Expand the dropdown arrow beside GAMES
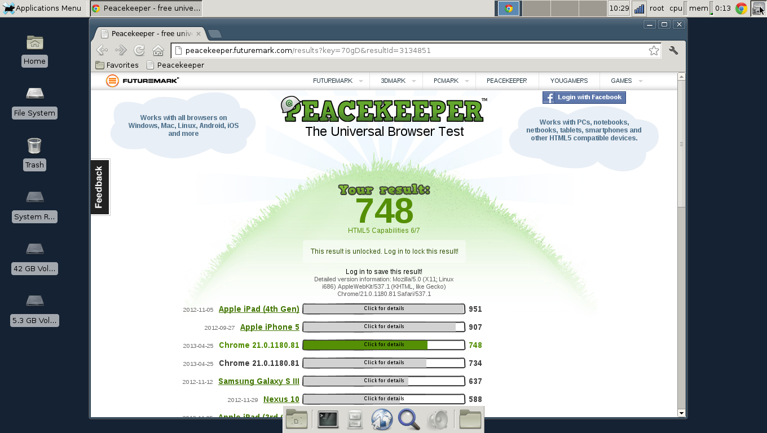This screenshot has height=433, width=767. tap(640, 81)
